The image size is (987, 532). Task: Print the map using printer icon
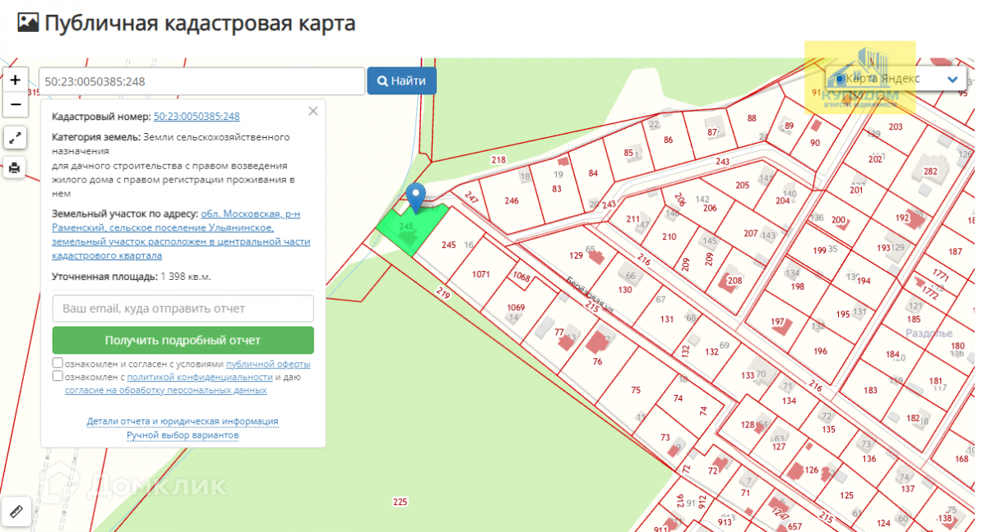(15, 168)
